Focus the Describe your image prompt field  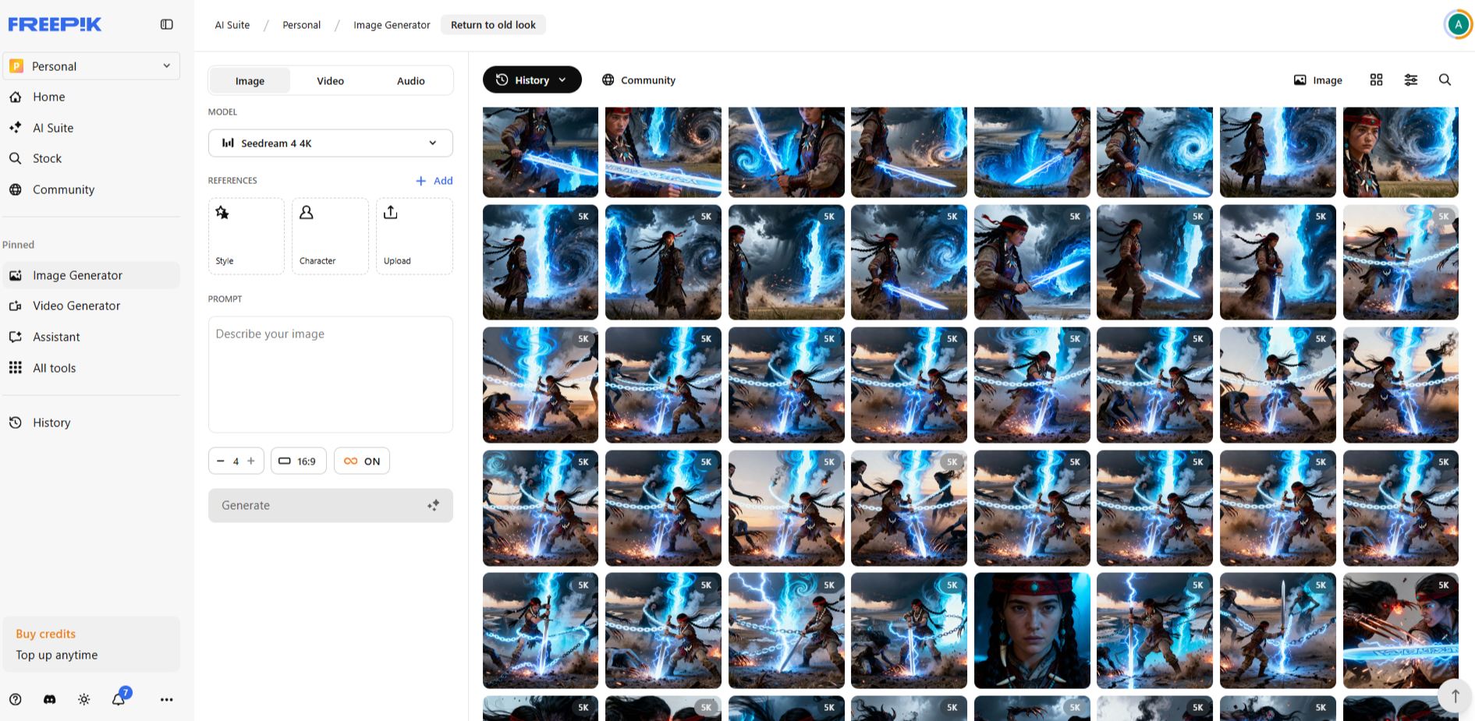tap(331, 374)
